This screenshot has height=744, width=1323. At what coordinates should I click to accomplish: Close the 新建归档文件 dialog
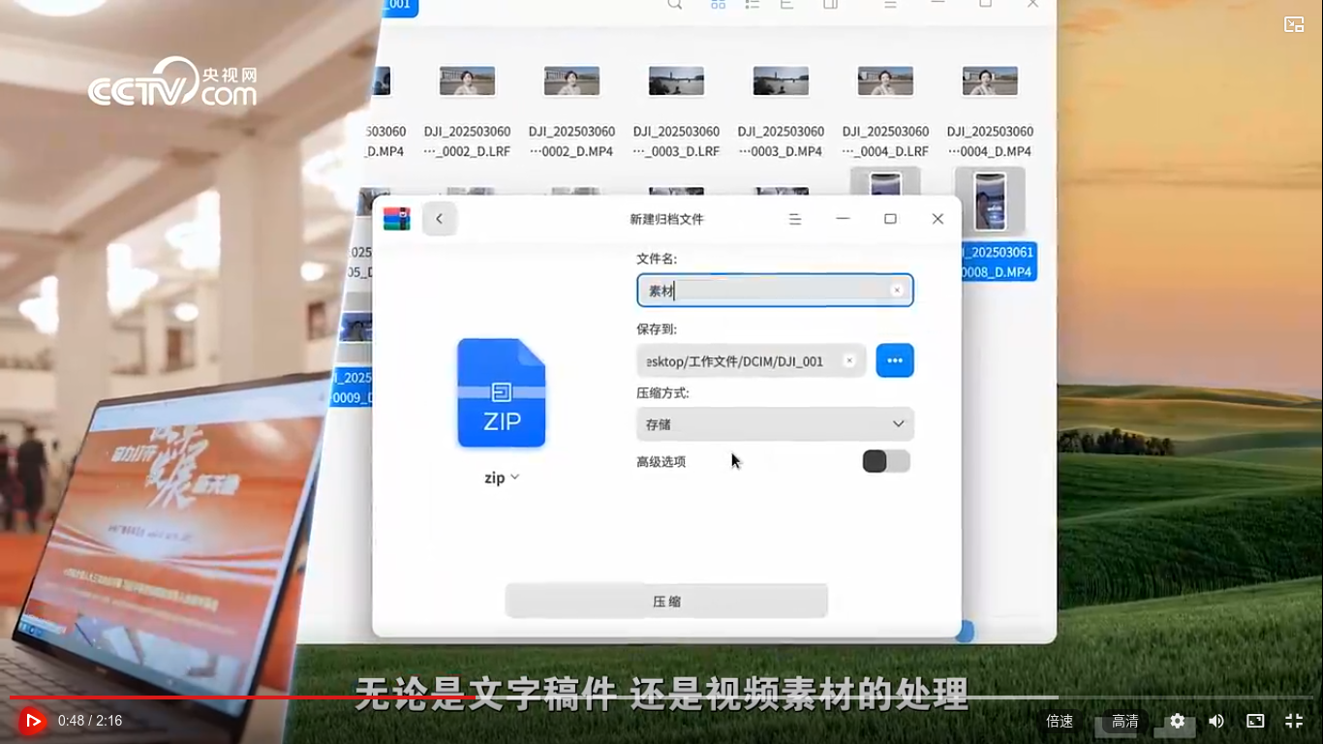pyautogui.click(x=938, y=219)
